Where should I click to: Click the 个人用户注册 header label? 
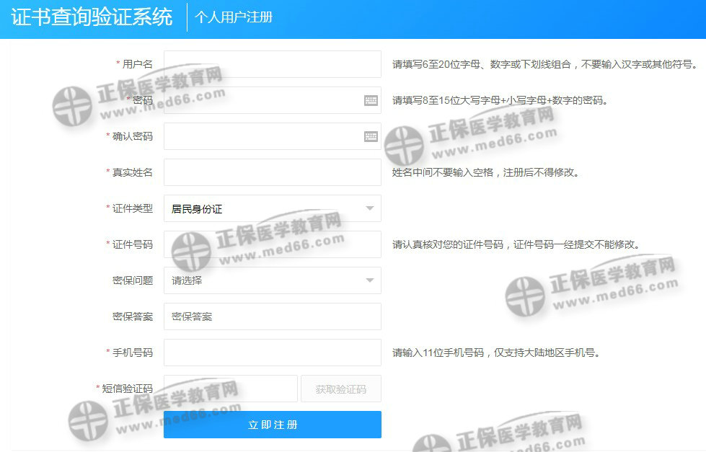click(234, 17)
